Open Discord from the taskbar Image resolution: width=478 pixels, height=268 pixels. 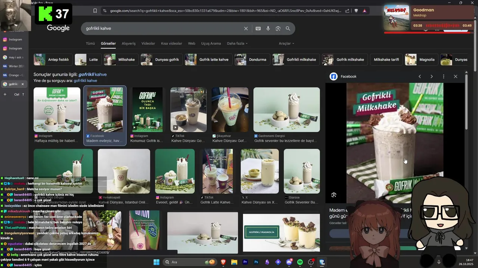[289, 262]
